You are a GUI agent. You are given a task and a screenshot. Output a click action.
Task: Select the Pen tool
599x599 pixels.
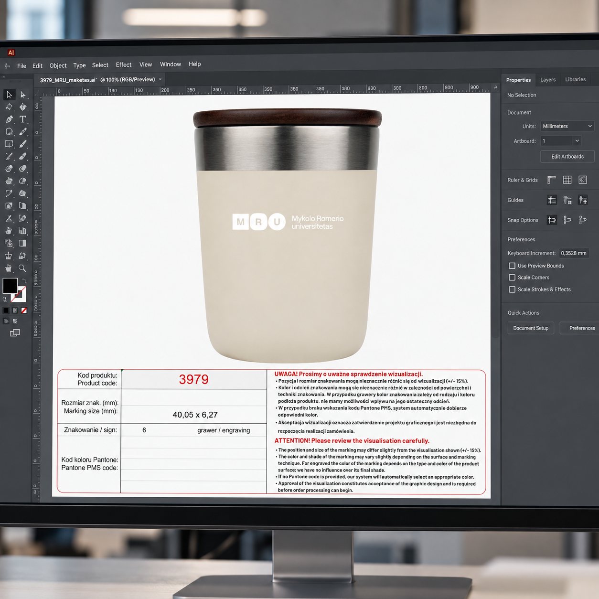(x=9, y=119)
